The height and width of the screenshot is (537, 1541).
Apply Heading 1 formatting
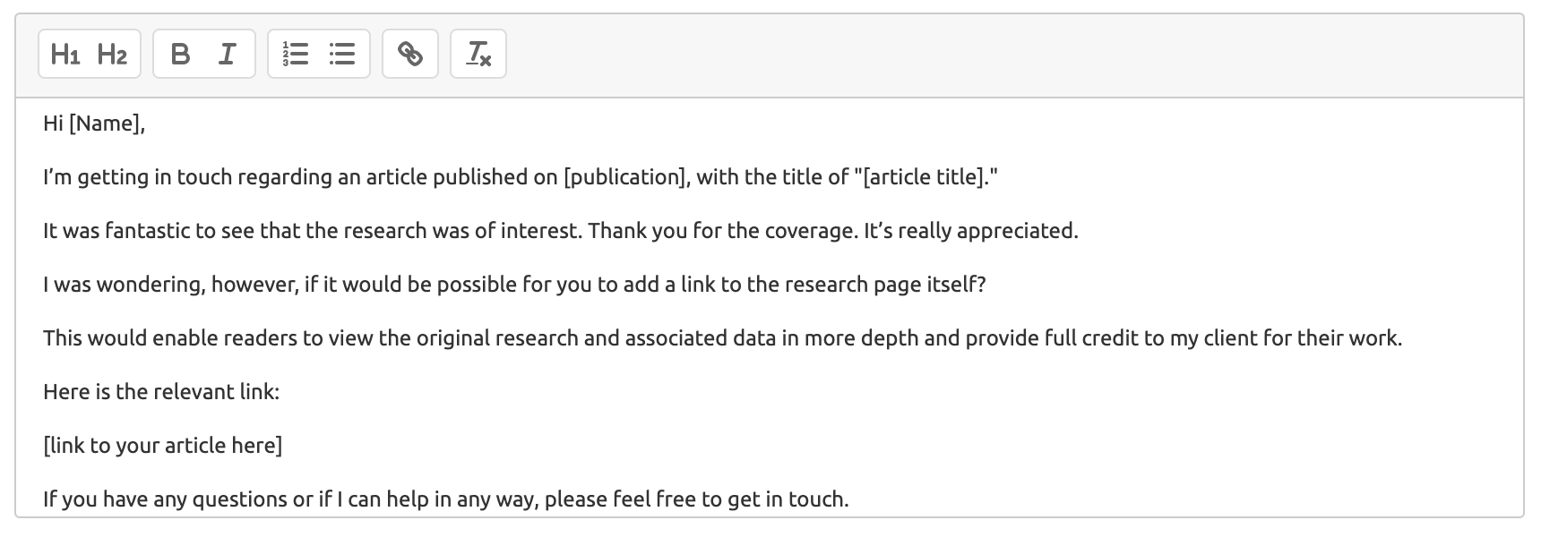click(x=66, y=55)
